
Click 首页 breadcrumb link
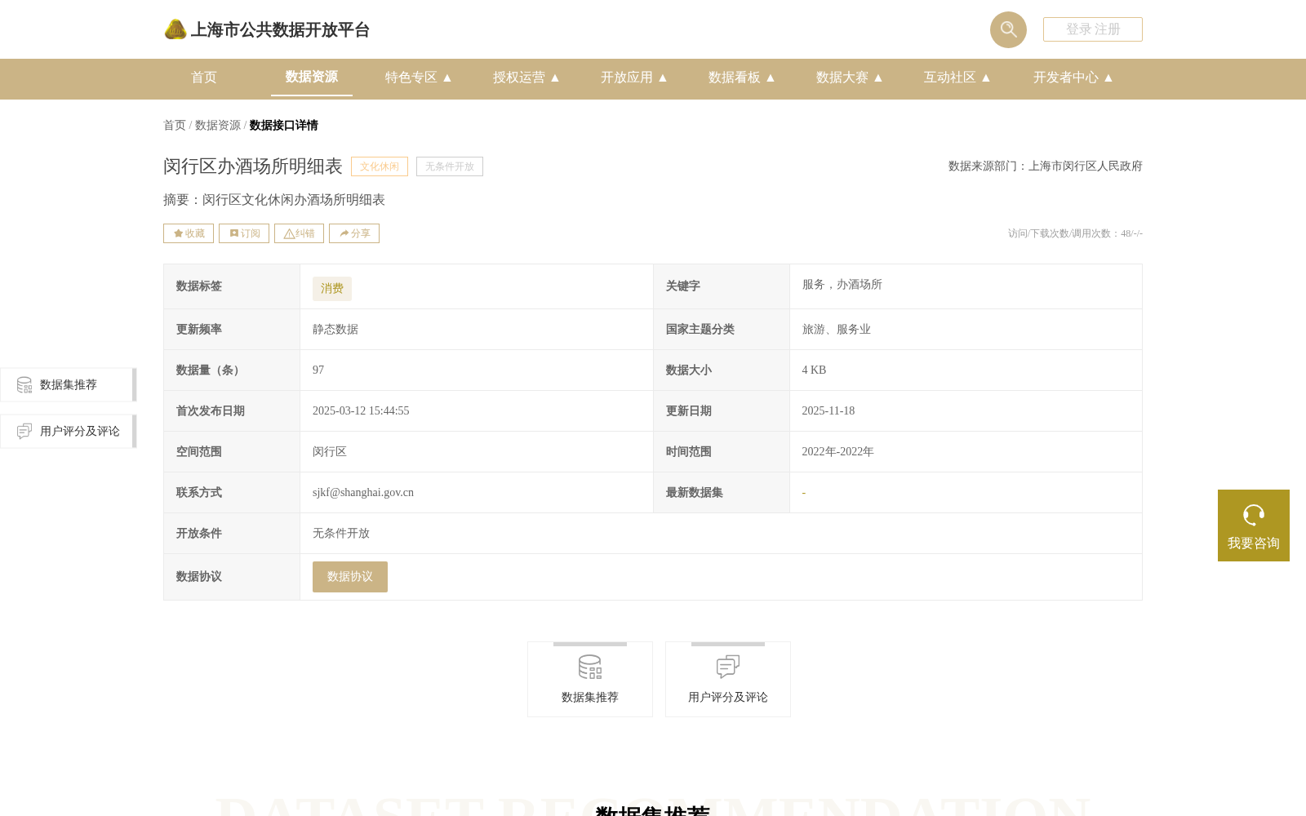click(175, 125)
